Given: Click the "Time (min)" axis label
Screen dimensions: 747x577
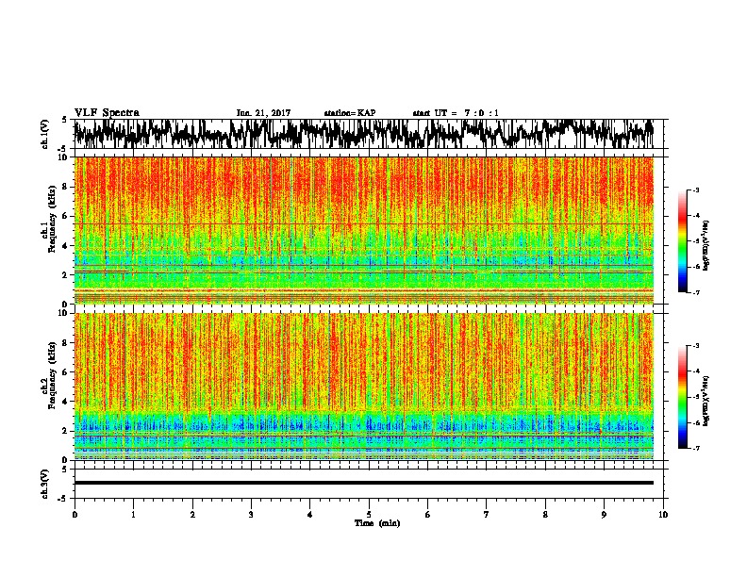Looking at the screenshot, I should click(x=377, y=523).
